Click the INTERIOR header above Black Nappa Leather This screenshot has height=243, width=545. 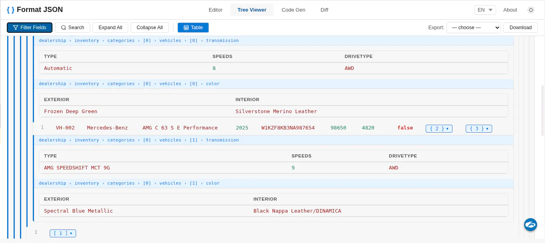[x=265, y=199]
